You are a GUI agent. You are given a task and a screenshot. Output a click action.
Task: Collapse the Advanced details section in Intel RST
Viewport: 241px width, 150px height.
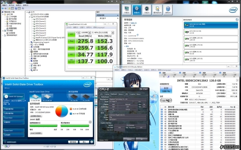125,46
